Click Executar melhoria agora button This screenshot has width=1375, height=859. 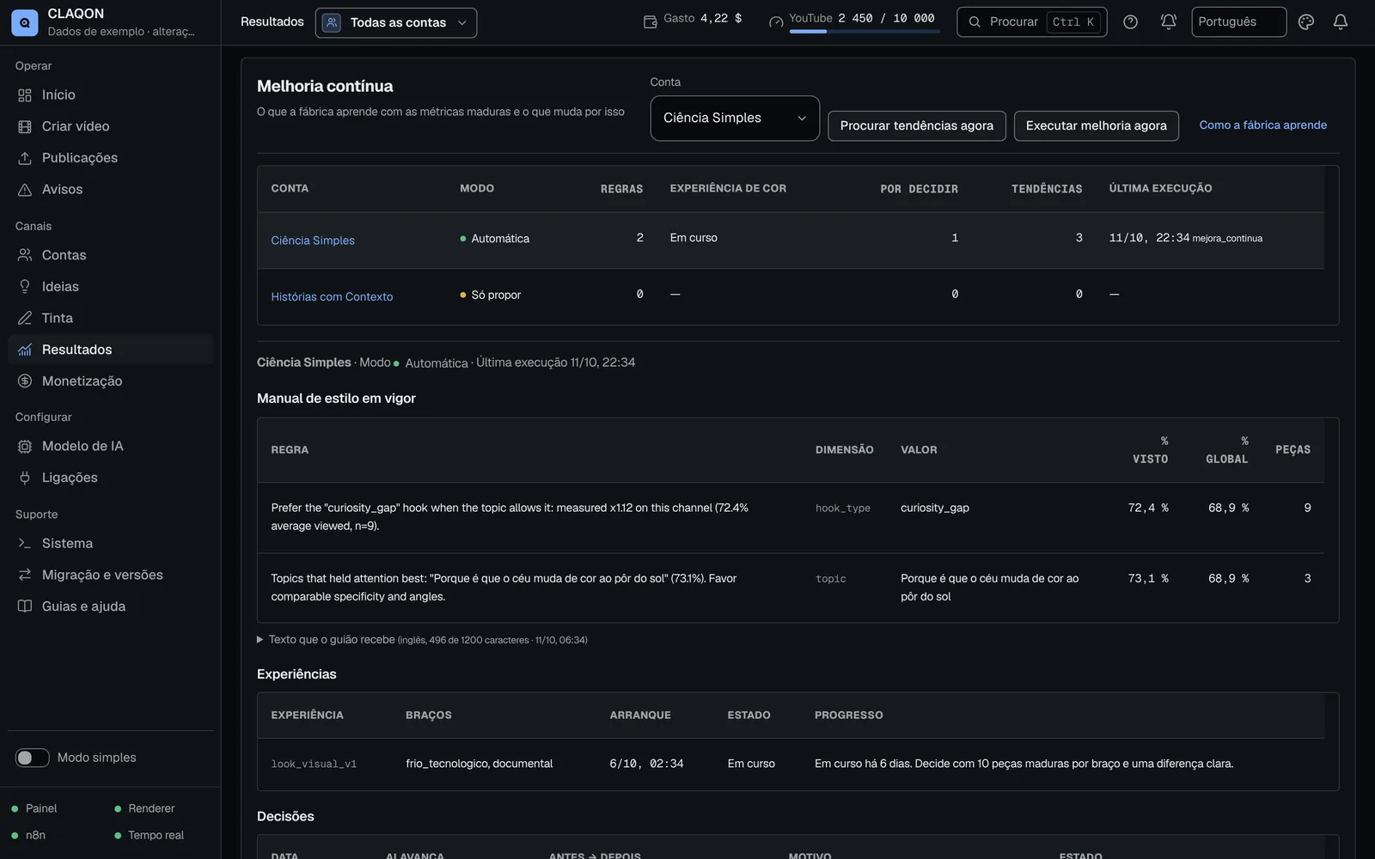1097,126
